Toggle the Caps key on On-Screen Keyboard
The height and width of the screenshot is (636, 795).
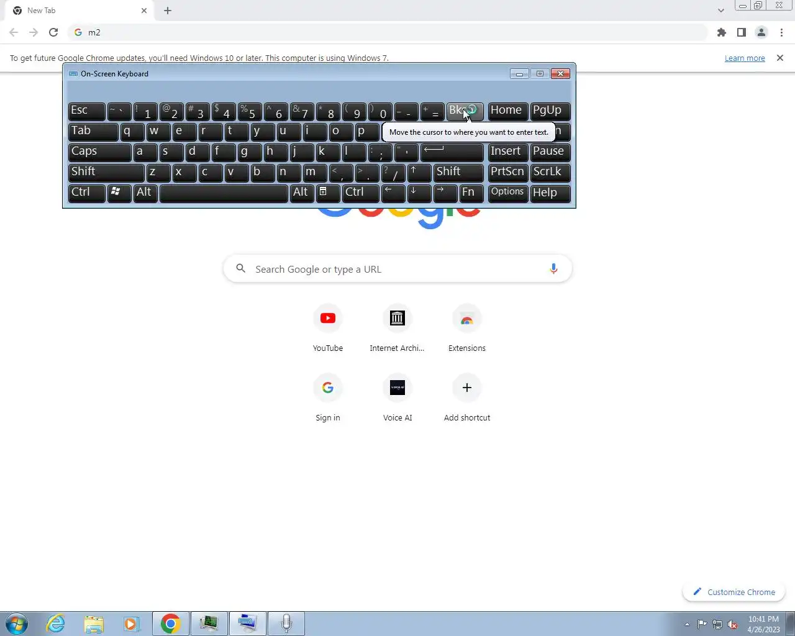[x=99, y=152]
